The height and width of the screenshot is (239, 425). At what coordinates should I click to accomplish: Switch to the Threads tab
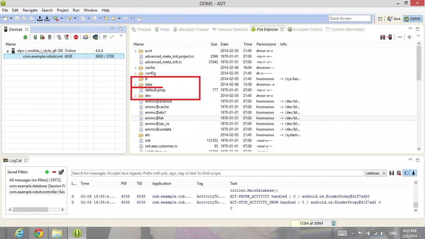pos(141,29)
